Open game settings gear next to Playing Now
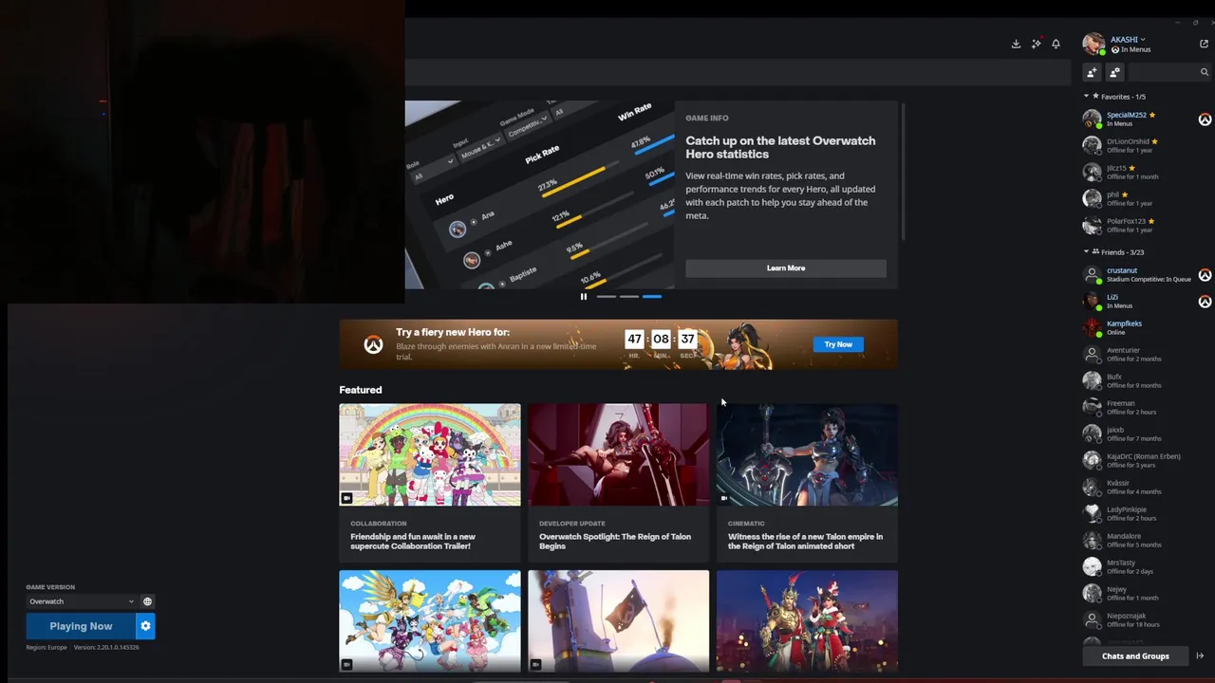Image resolution: width=1215 pixels, height=683 pixels. tap(145, 626)
